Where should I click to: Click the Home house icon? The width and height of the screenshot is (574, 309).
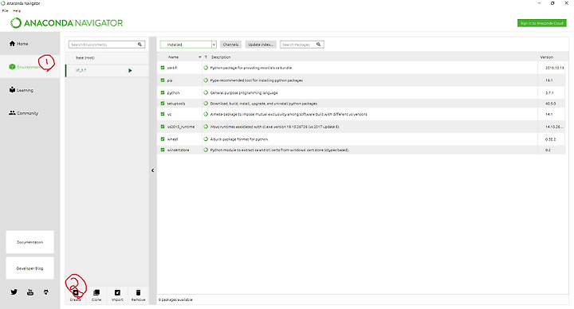(x=12, y=44)
